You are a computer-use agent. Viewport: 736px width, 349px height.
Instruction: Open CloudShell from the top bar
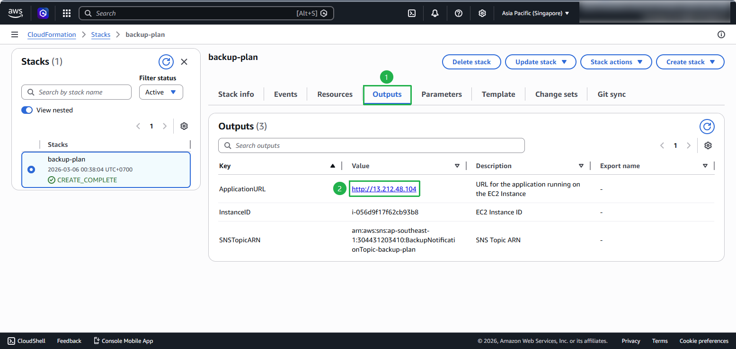pos(412,13)
